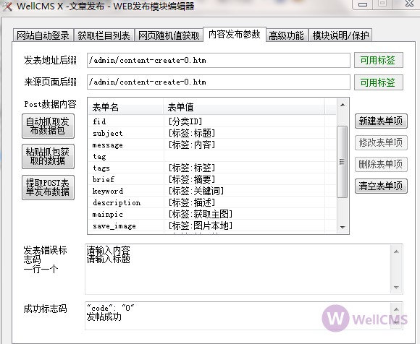
Task: Click inside the 发表错误标志码 text area
Action: 238,269
